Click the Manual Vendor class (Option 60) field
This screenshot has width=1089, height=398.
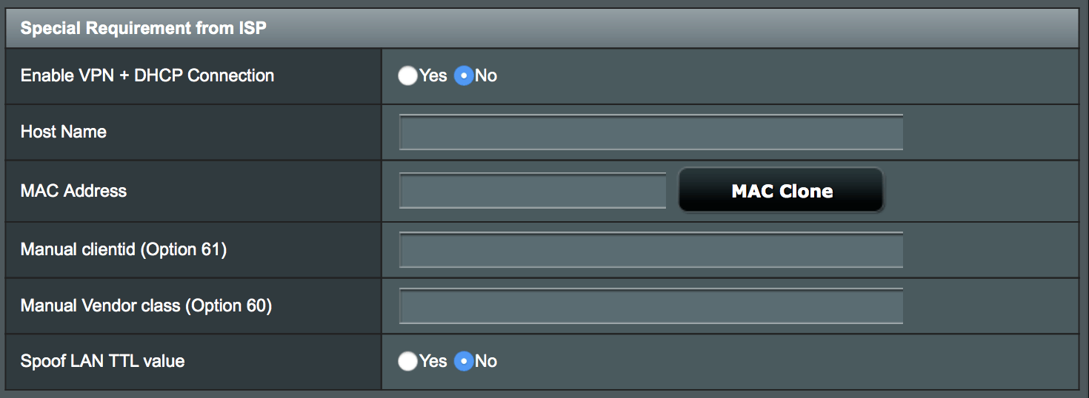pos(650,306)
